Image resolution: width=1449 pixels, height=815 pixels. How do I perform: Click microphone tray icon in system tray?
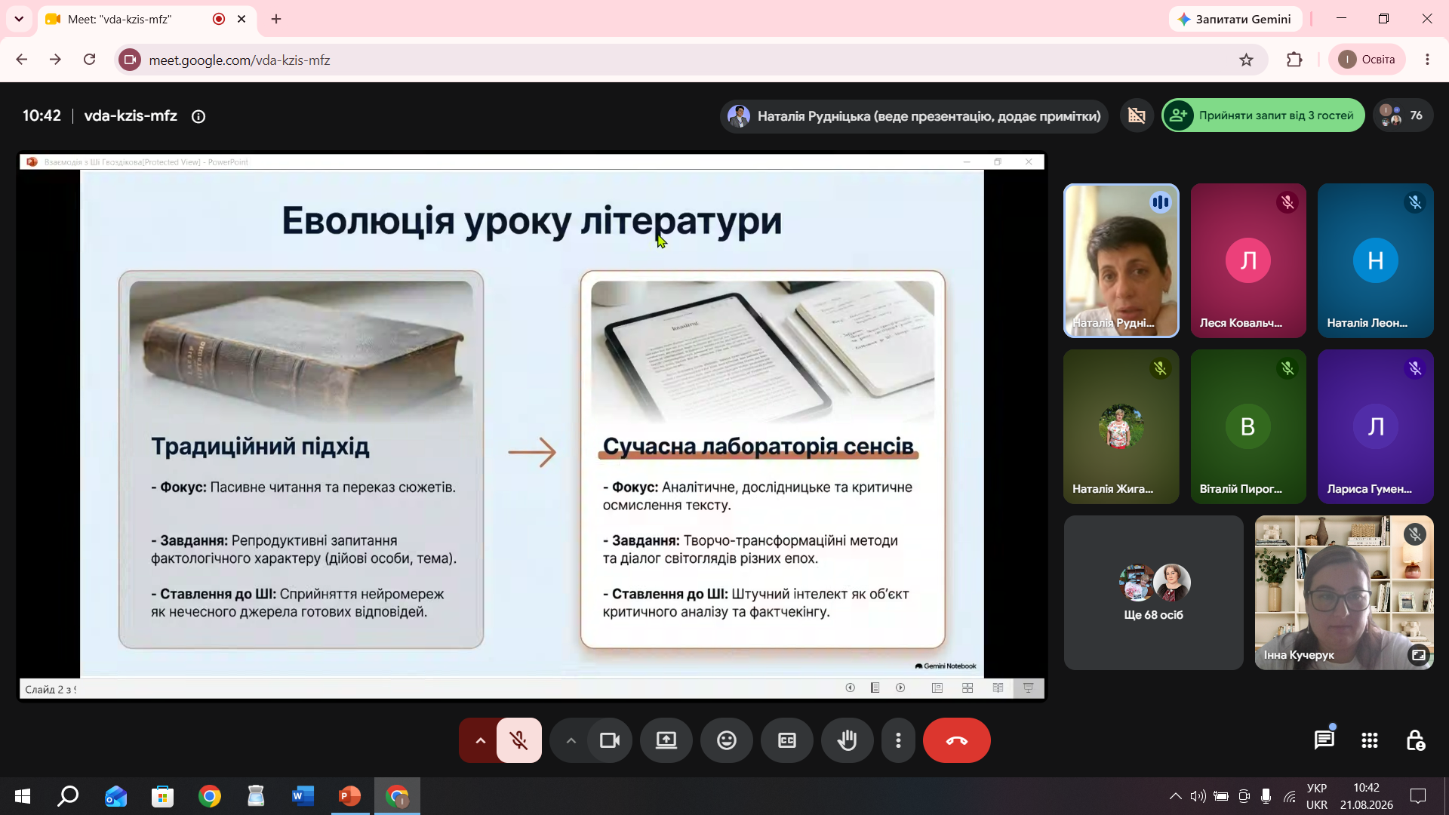click(x=1266, y=796)
